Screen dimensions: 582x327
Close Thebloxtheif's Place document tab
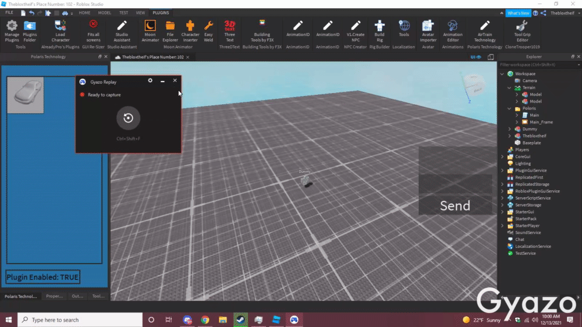188,57
